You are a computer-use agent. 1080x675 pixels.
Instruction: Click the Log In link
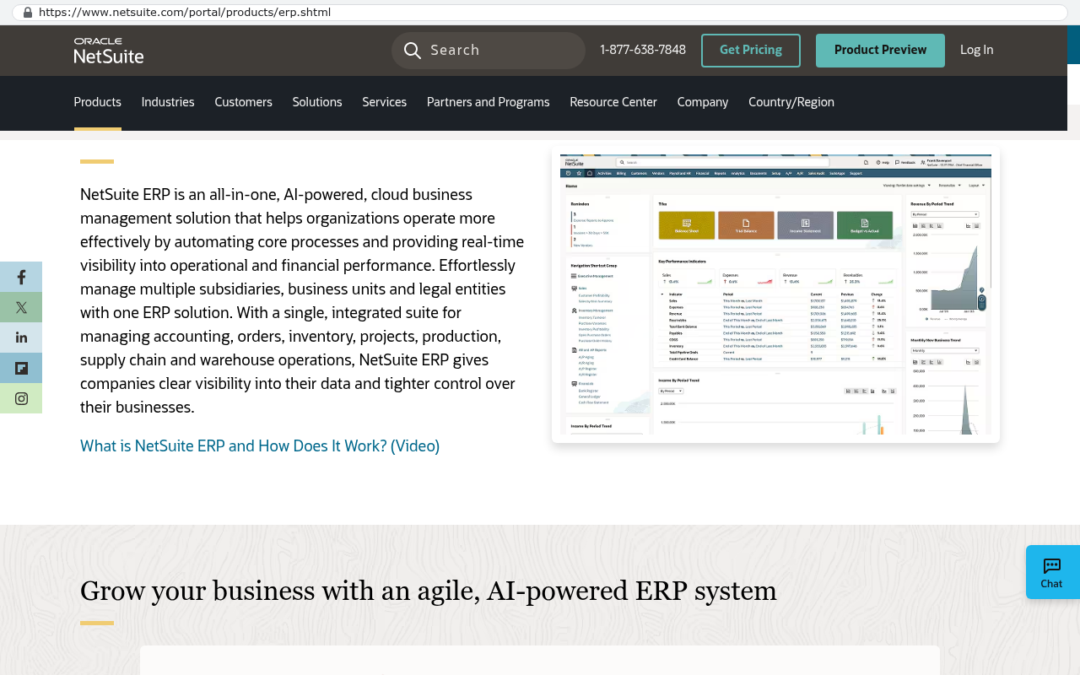tap(977, 51)
